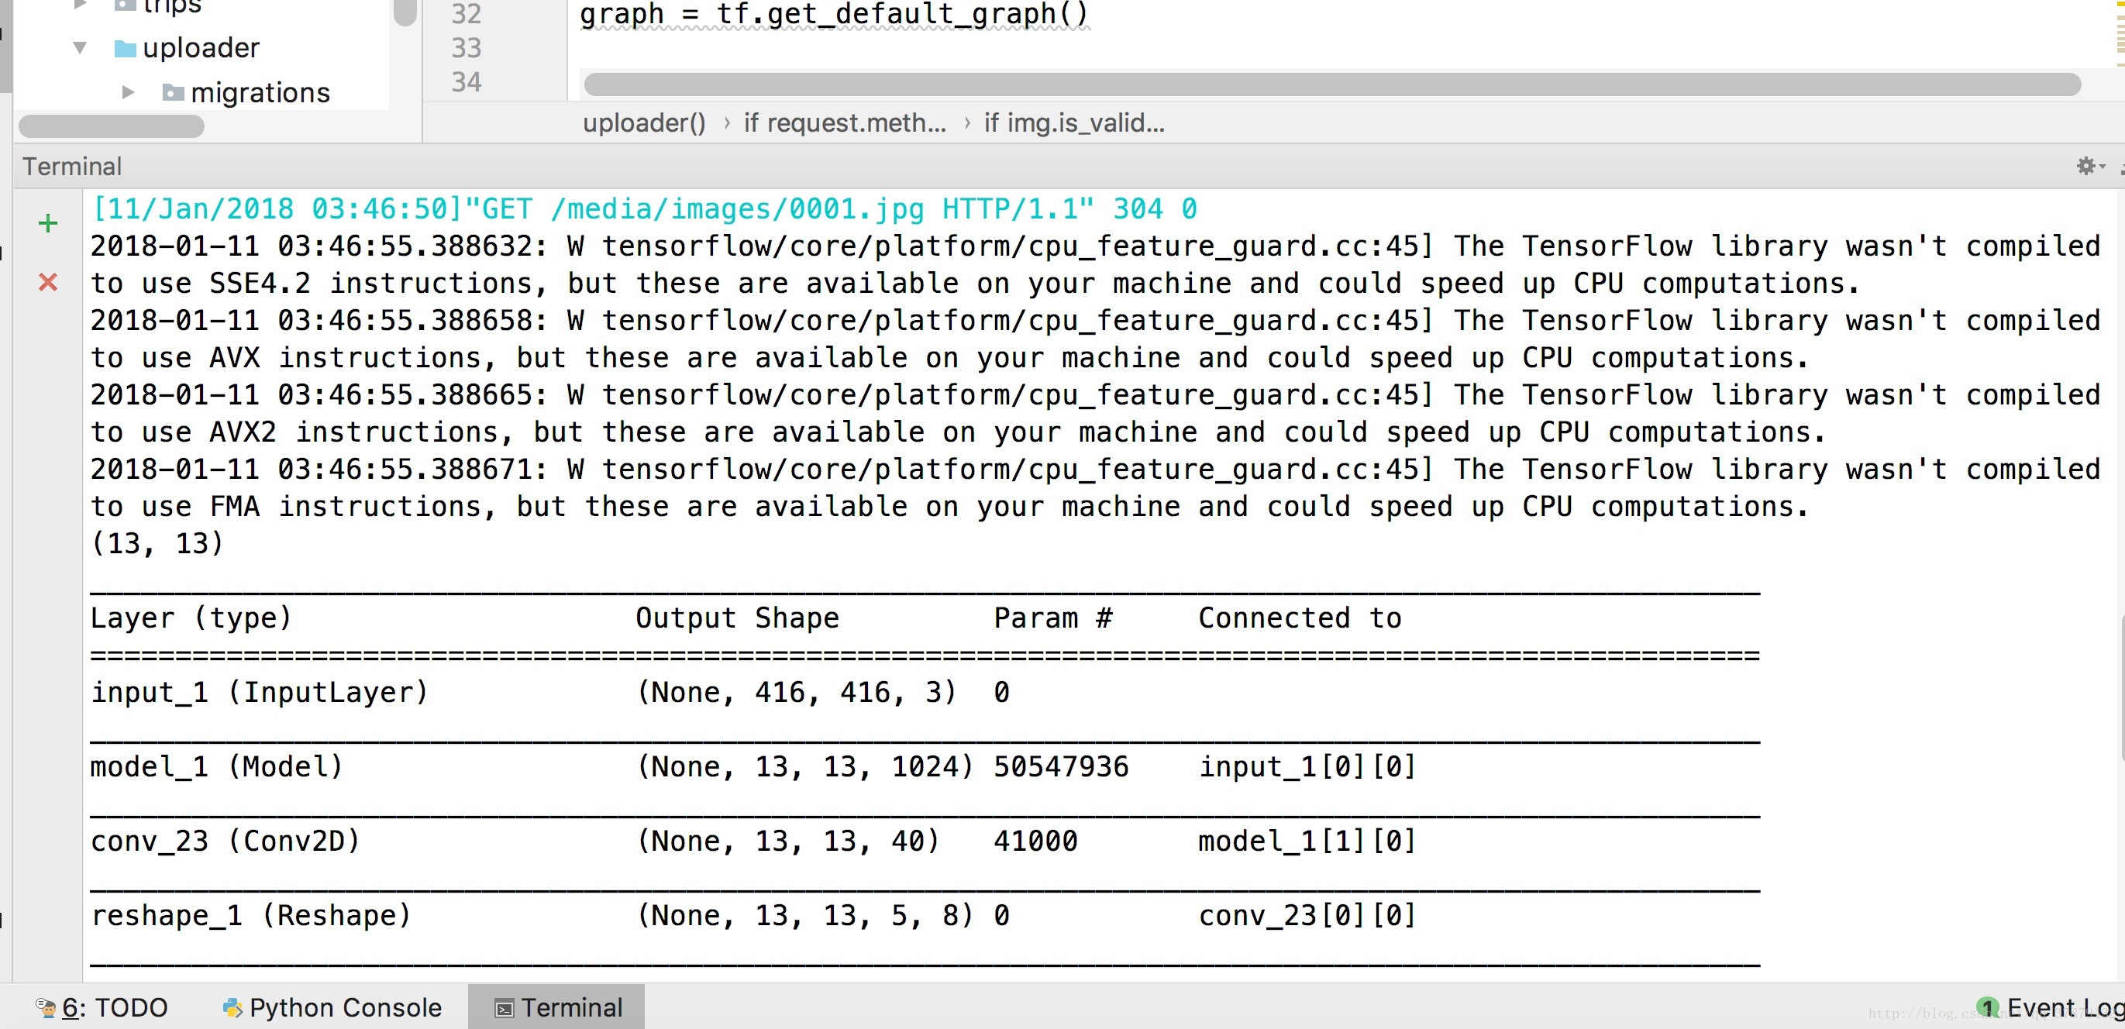Screen dimensions: 2125x1029
Task: Click the (None, 416, 416, 3) shape
Action: (797, 692)
